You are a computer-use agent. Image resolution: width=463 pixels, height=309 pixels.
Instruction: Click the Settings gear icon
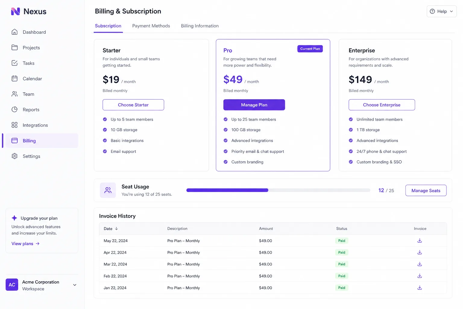tap(14, 156)
